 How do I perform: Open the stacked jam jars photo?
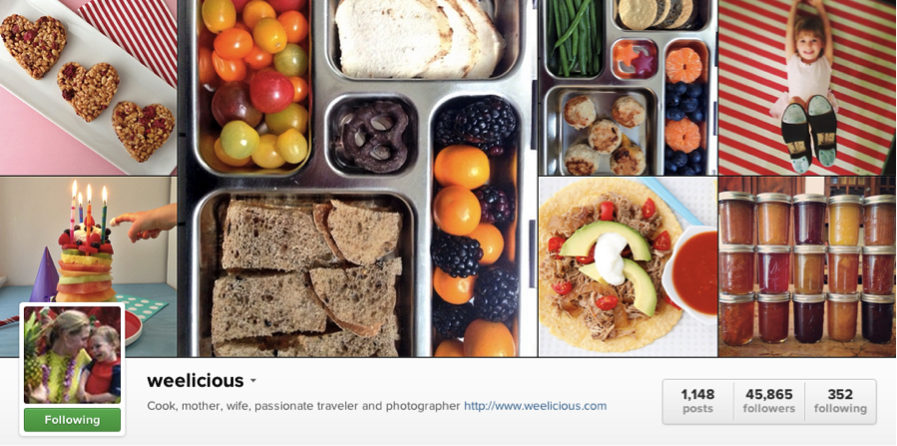click(808, 266)
